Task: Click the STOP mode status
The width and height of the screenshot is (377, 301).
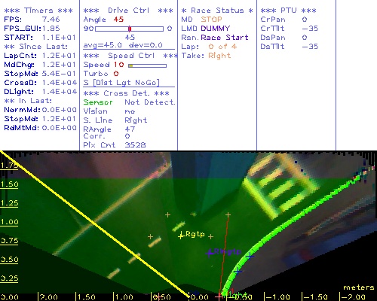Action: 211,20
